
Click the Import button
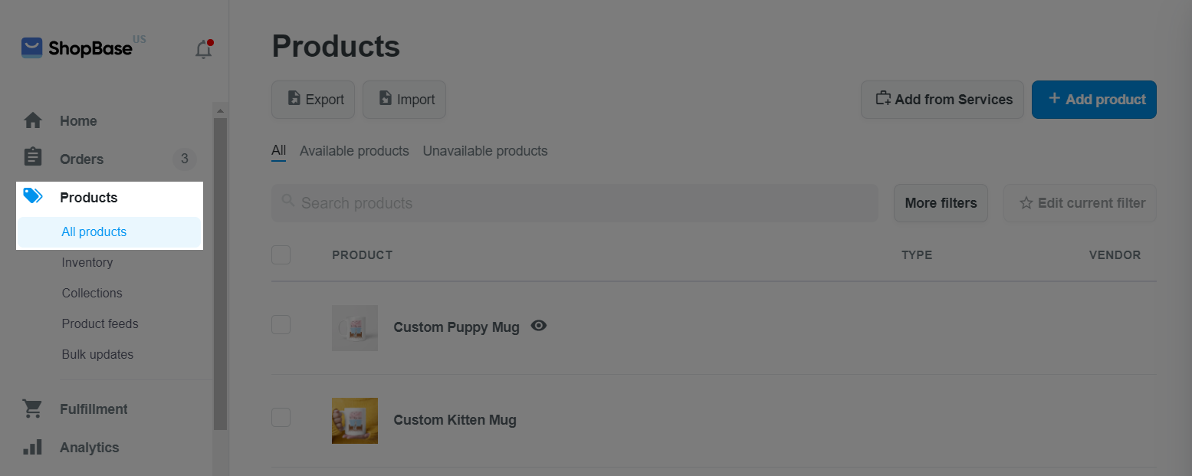[404, 100]
